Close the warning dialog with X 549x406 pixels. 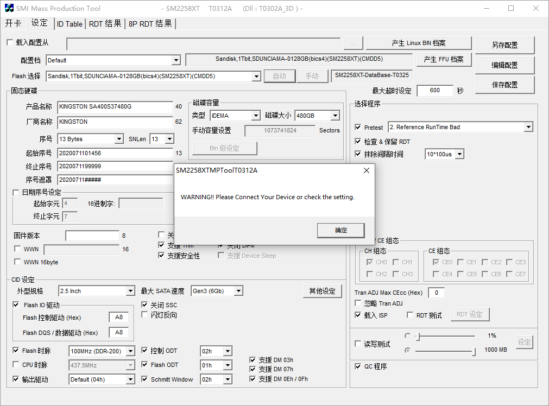[x=366, y=170]
